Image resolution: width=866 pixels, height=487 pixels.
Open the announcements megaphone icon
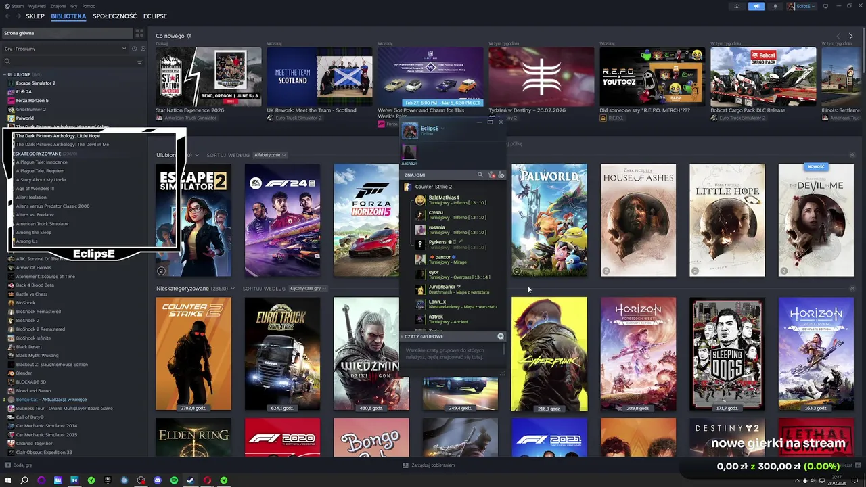(756, 6)
